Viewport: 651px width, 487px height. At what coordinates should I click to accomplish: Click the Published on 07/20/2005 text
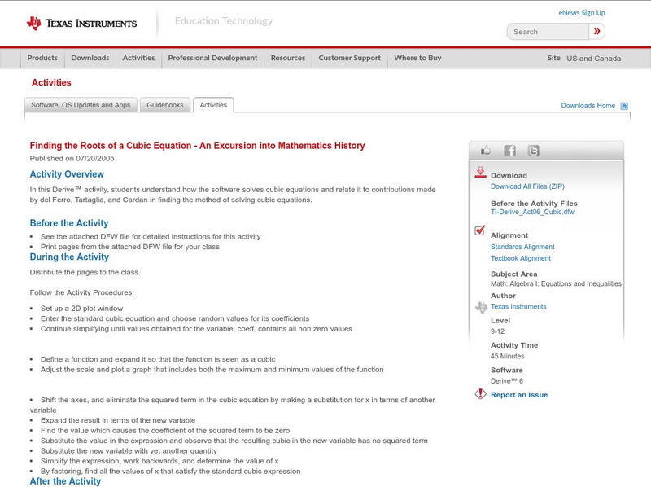pyautogui.click(x=72, y=158)
